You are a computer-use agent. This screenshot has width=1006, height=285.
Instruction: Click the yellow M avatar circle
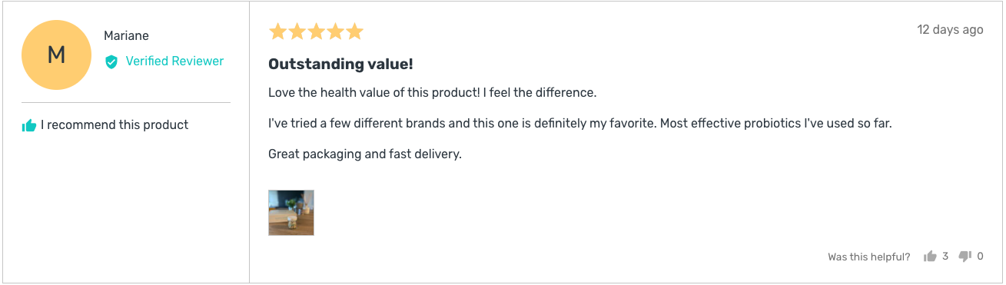56,55
